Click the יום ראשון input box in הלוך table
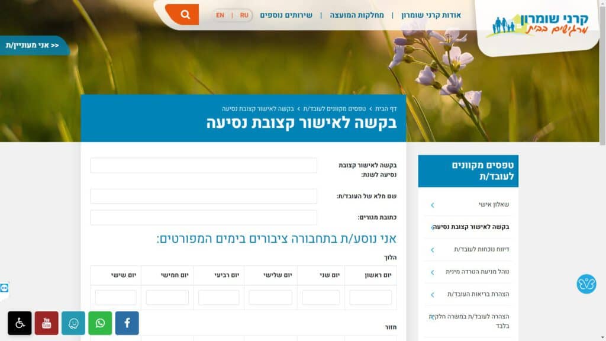606x341 pixels. click(370, 297)
